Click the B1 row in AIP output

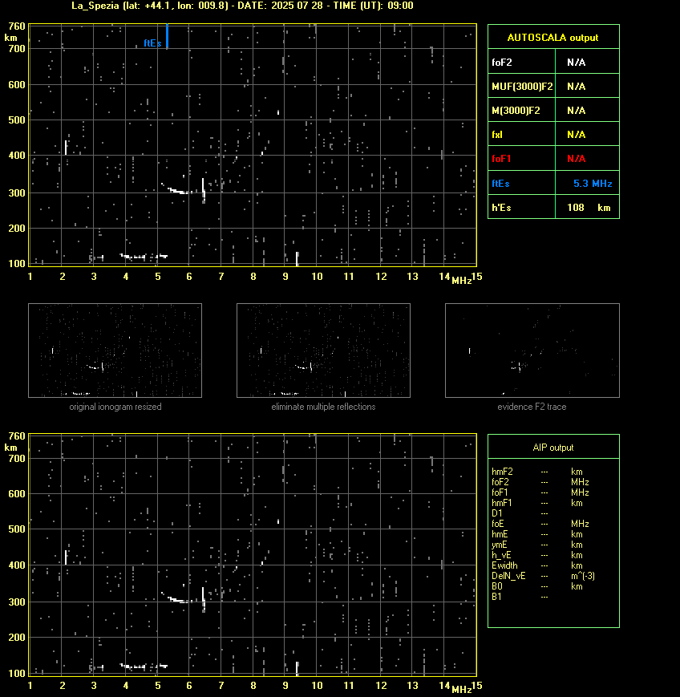click(520, 597)
